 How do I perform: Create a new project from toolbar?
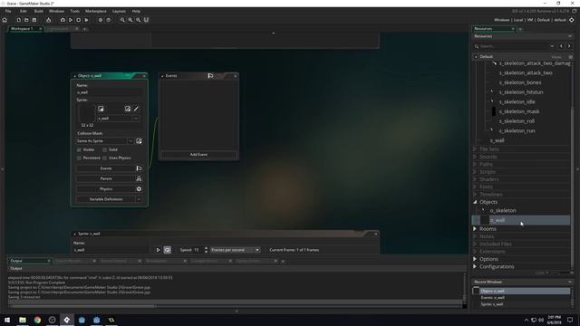(x=18, y=20)
